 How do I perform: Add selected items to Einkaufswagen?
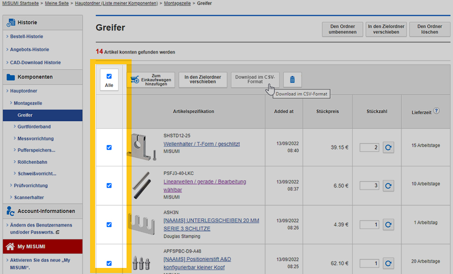[x=150, y=80]
